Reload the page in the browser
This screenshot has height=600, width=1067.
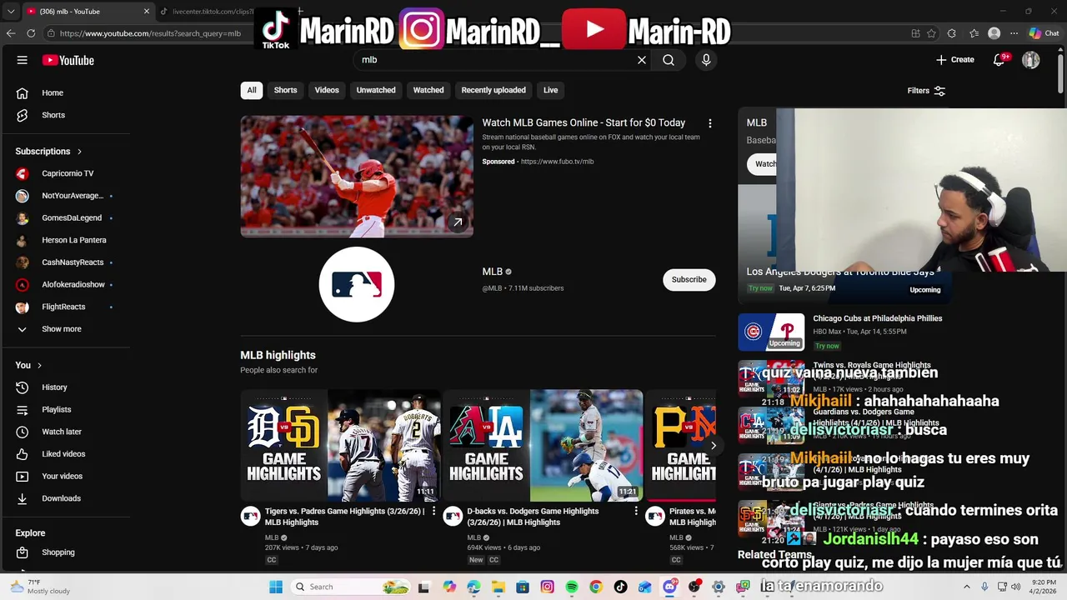pyautogui.click(x=31, y=33)
